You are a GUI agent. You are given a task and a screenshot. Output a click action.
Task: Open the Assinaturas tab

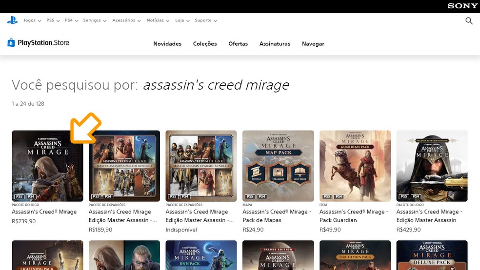(x=275, y=44)
